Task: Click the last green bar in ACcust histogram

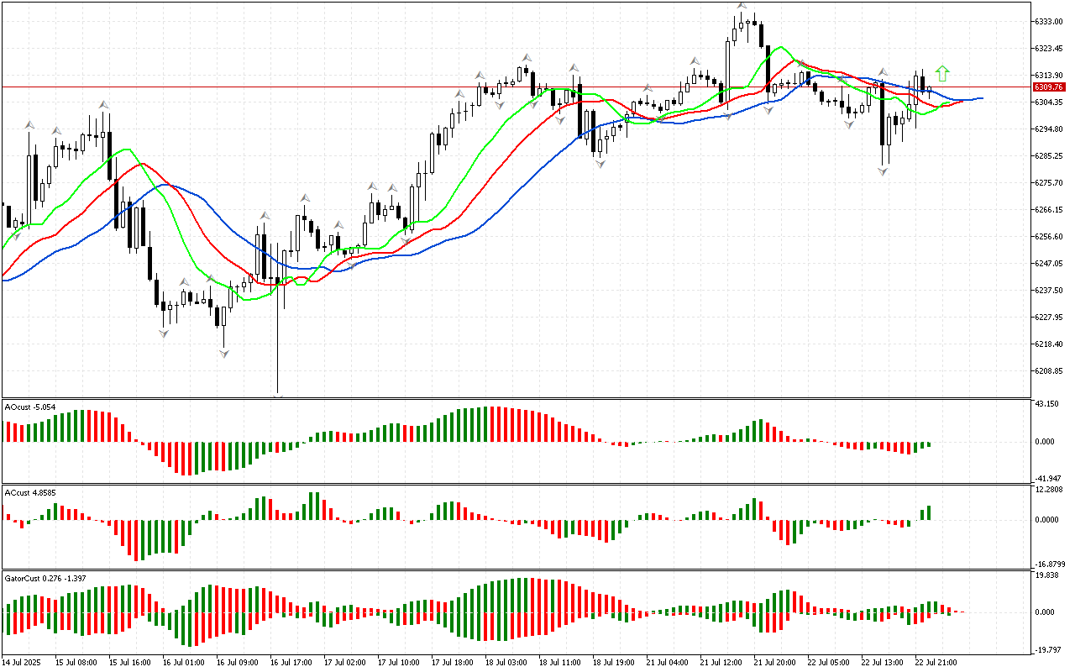Action: [930, 512]
